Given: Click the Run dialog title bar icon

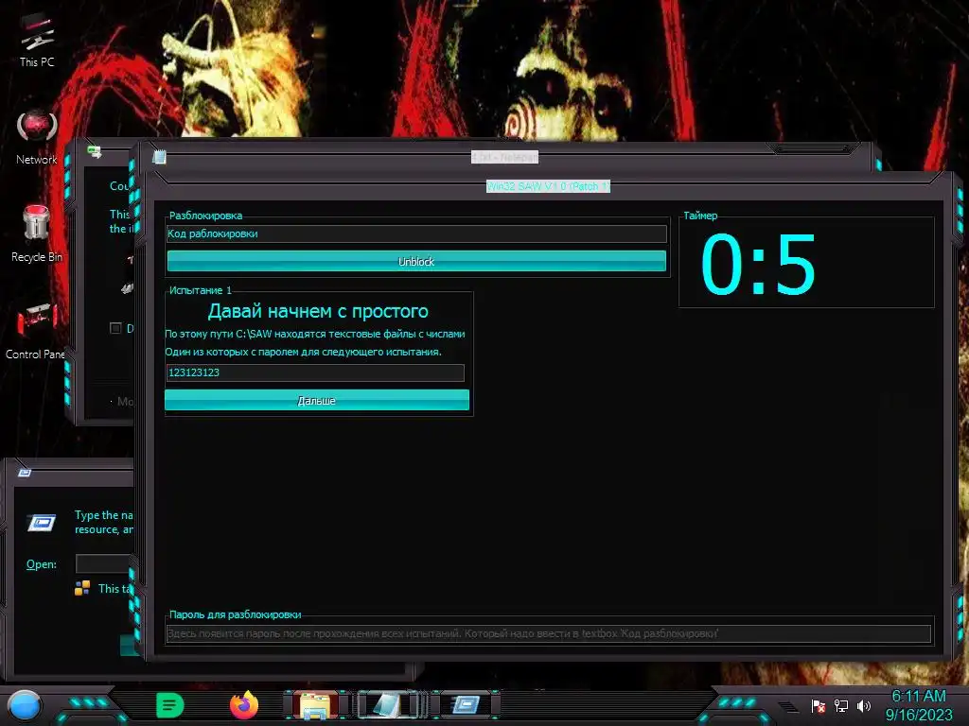Looking at the screenshot, I should pos(25,473).
